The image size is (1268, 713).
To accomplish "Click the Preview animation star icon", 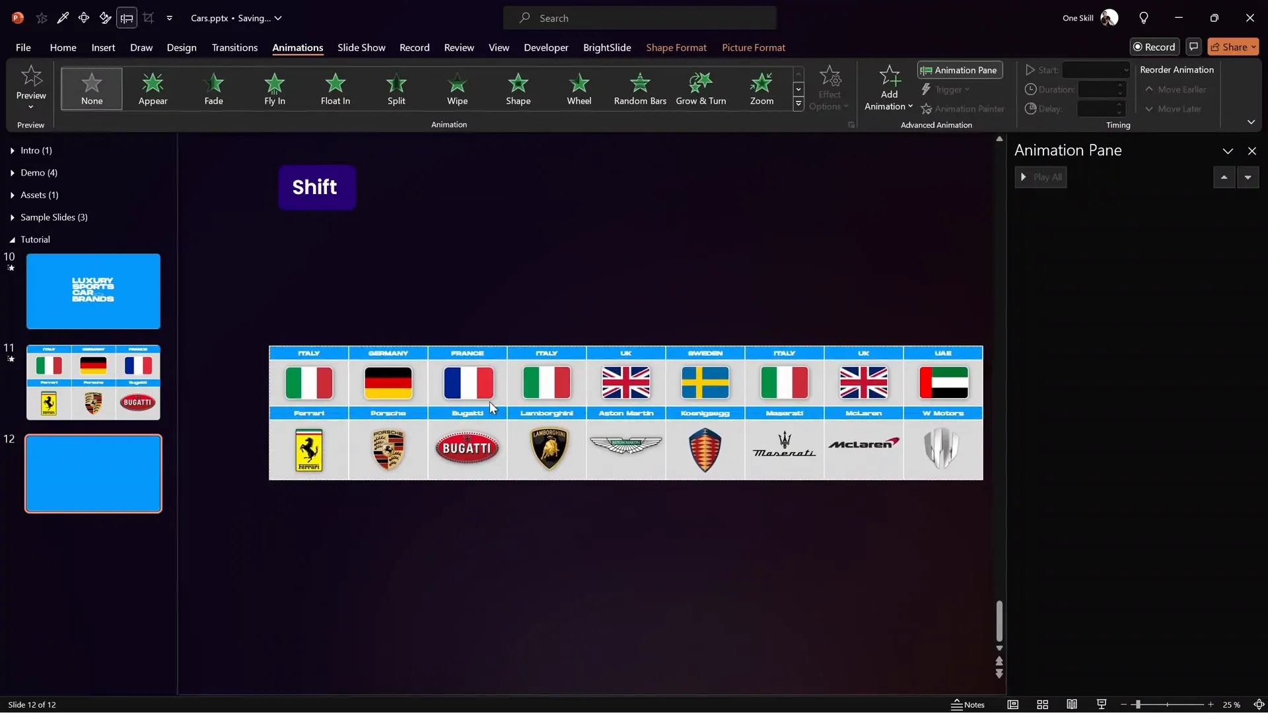I will 31,77.
